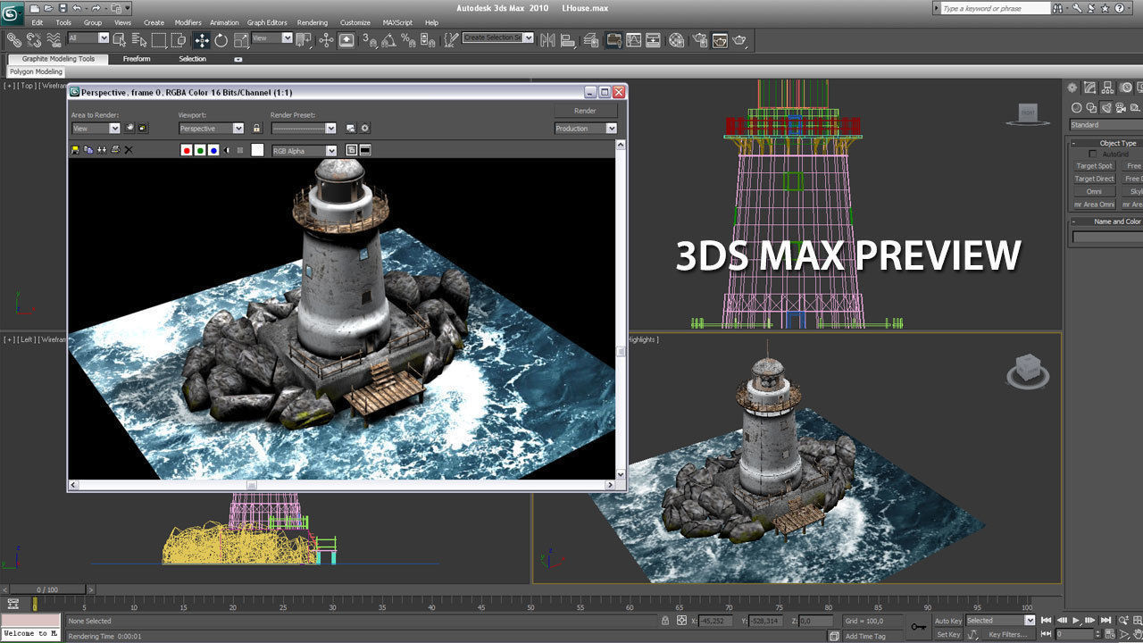Click the Save Image icon in render window
1143x643 pixels.
[x=75, y=150]
